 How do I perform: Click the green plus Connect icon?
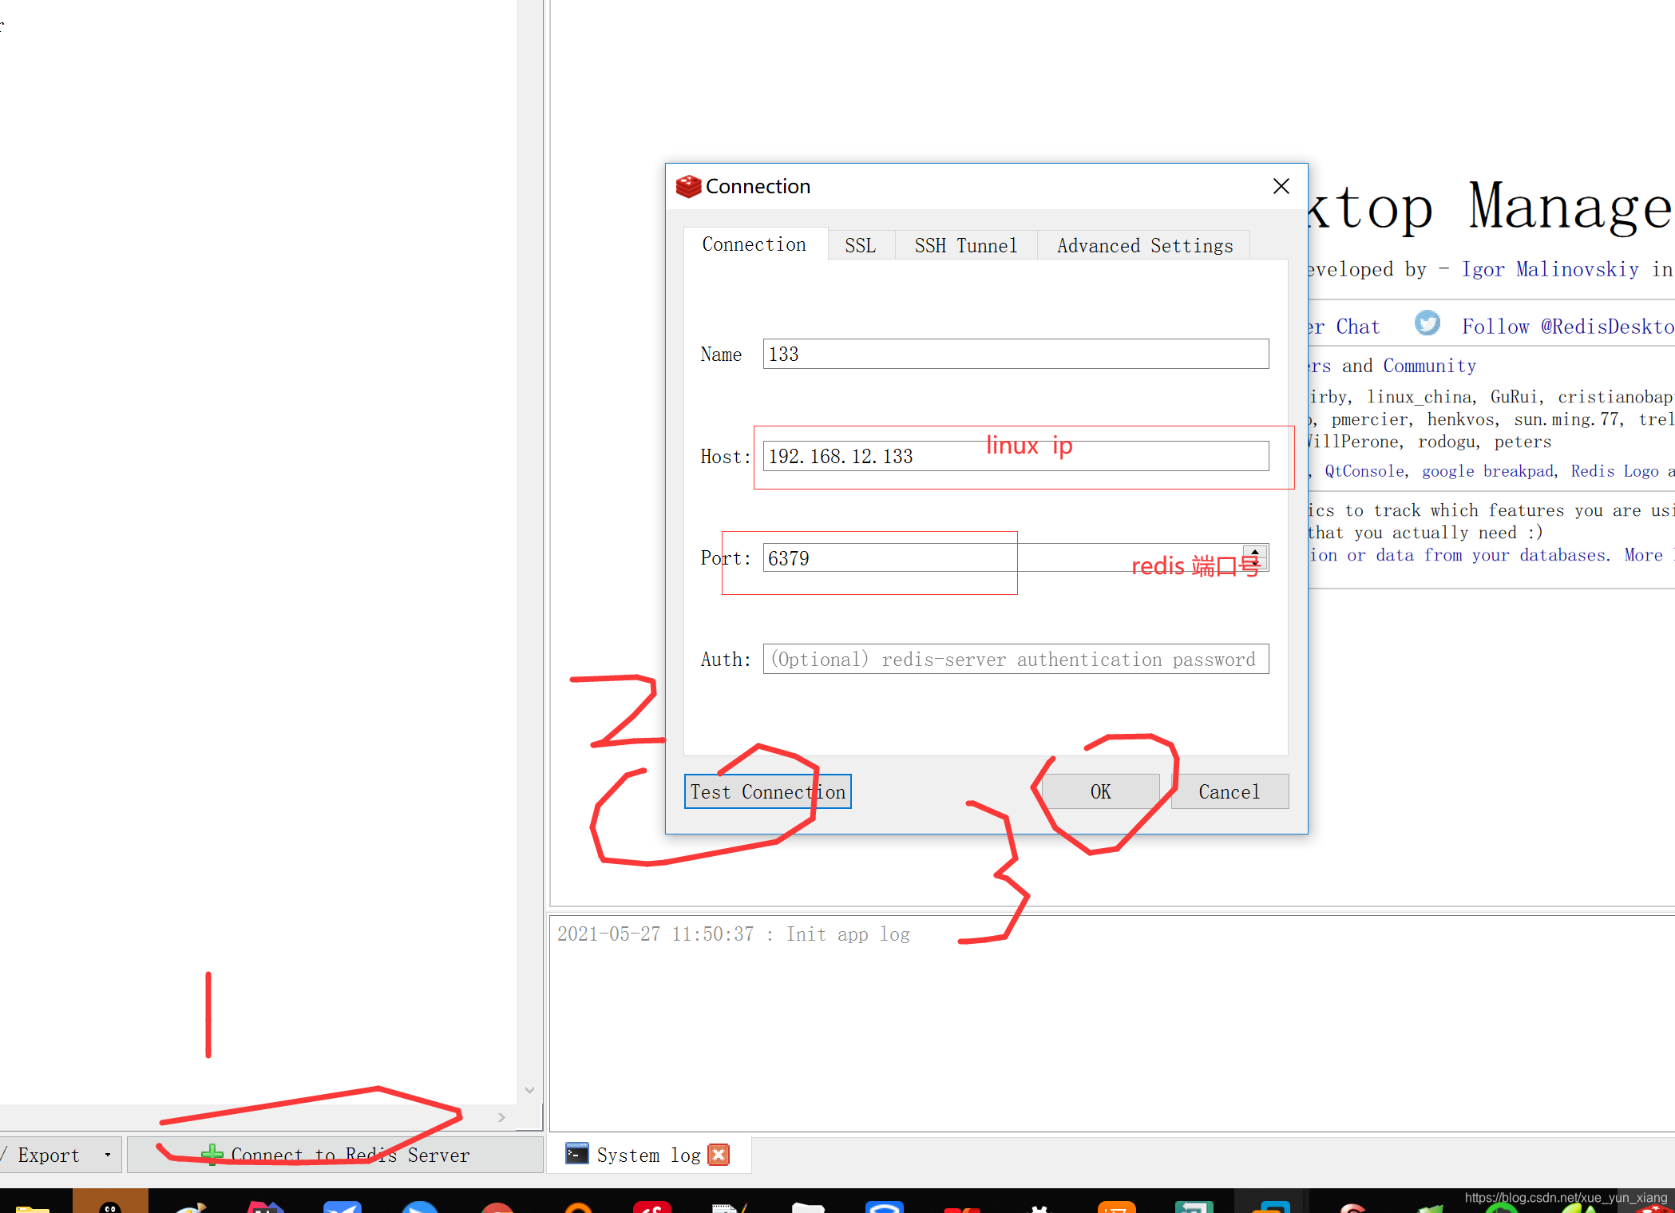pos(212,1155)
